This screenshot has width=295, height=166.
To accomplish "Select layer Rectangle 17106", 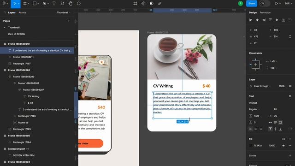I will point(27,116).
